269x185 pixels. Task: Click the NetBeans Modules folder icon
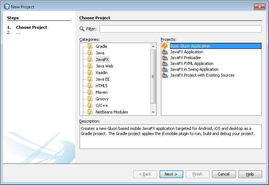click(x=90, y=112)
